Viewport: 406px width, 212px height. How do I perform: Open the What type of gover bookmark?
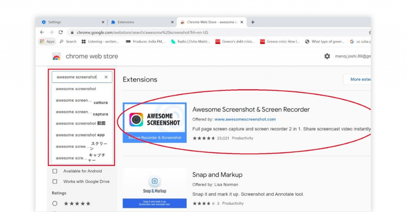pos(325,42)
